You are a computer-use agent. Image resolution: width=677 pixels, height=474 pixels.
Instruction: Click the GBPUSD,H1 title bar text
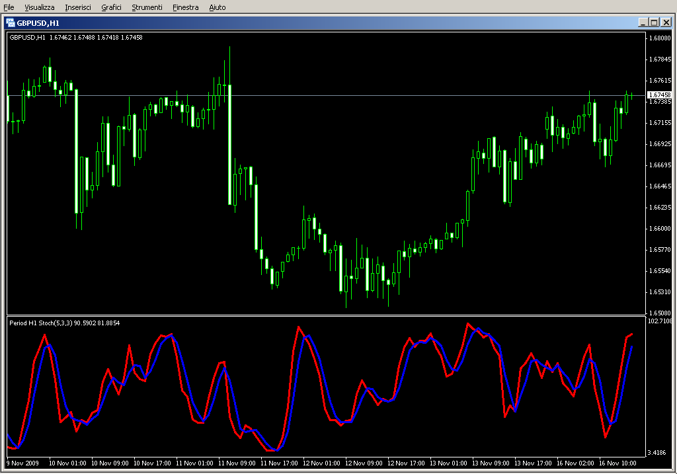[x=38, y=23]
